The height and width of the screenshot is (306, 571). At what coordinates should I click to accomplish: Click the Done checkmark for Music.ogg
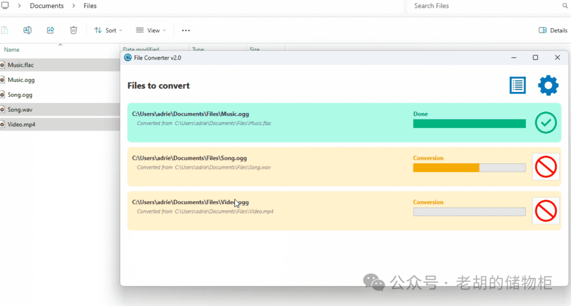(546, 123)
